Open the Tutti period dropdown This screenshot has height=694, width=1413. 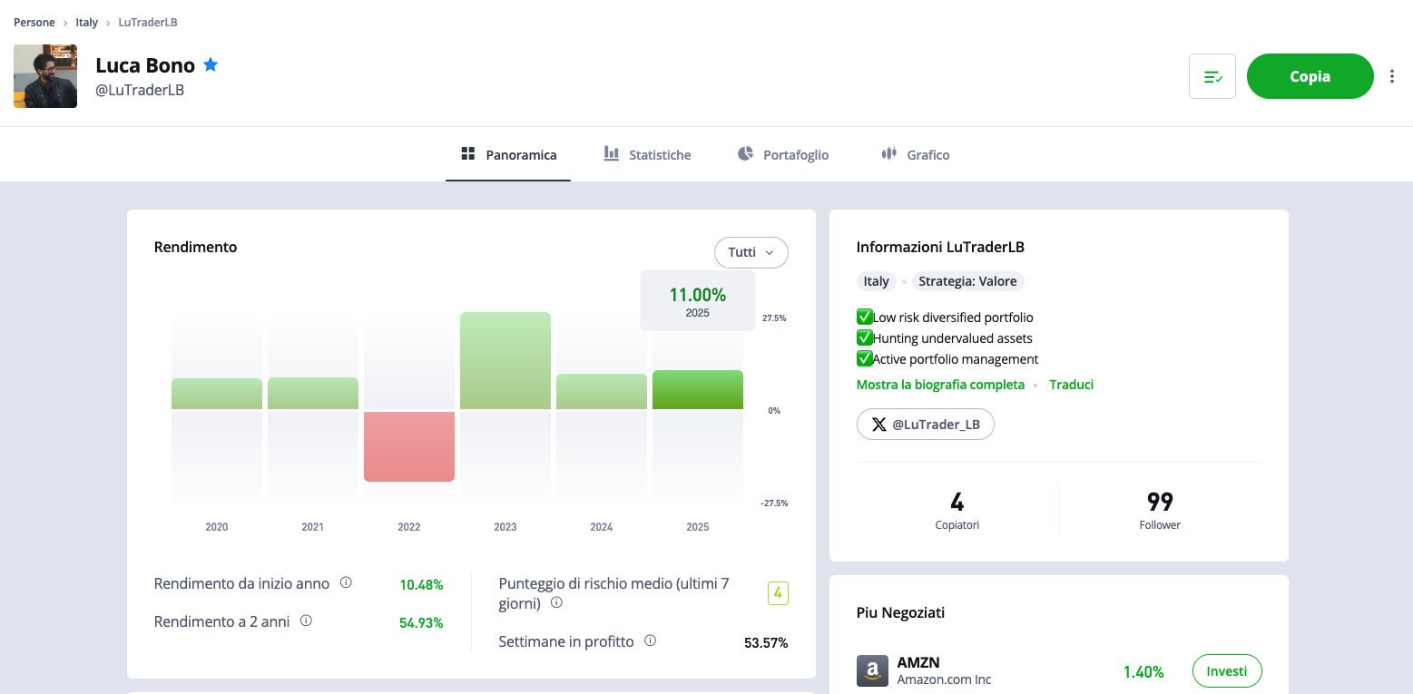[x=751, y=252]
